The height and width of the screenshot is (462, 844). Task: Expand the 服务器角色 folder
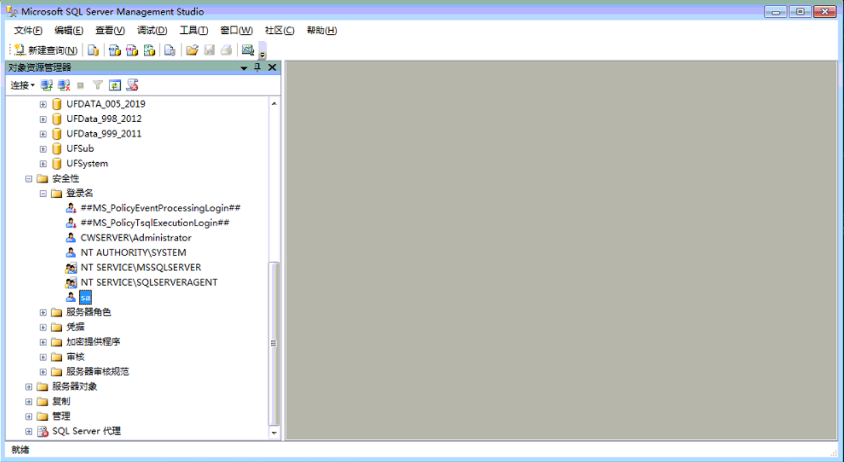coord(43,313)
